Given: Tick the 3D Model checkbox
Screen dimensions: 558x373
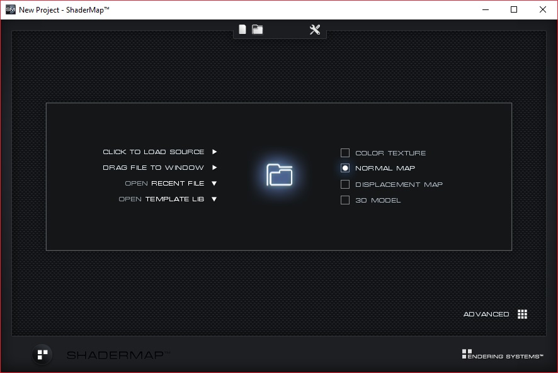Looking at the screenshot, I should pos(345,200).
